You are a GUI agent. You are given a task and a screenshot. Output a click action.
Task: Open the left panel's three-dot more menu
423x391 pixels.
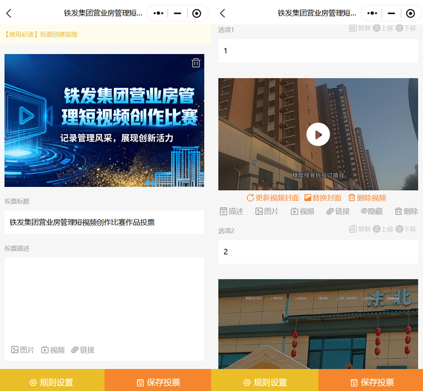coord(158,13)
